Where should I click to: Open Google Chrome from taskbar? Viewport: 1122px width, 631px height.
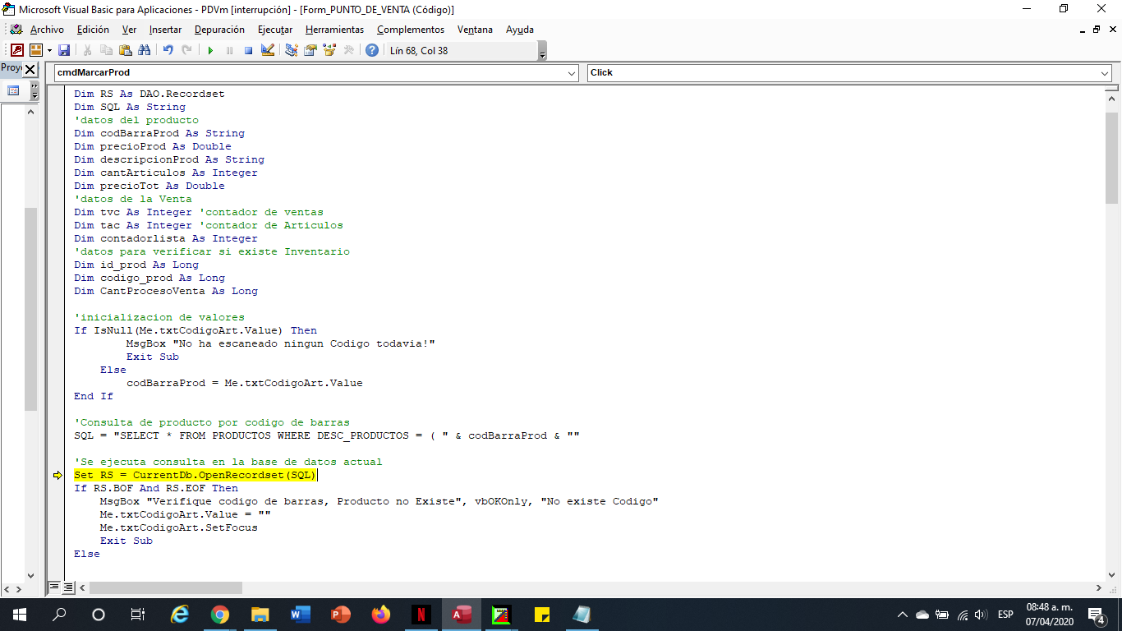pyautogui.click(x=219, y=614)
